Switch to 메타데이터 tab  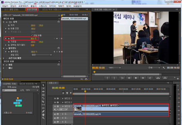[74, 9]
